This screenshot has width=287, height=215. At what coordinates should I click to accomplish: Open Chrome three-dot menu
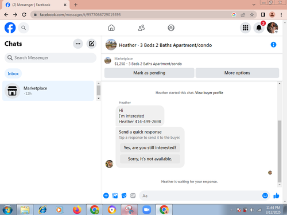pos(281,15)
